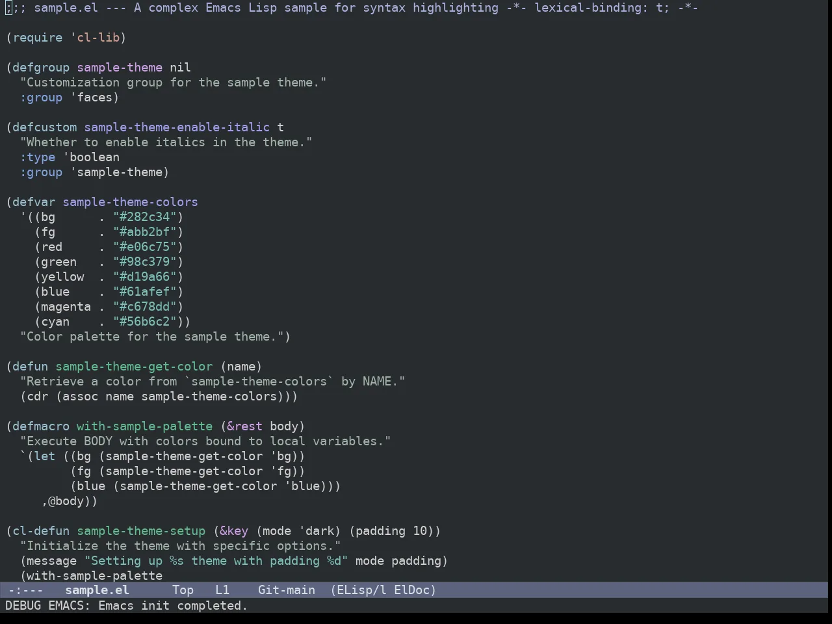This screenshot has height=624, width=832.
Task: Click the 'faces symbol in defgroup
Action: 91,97
